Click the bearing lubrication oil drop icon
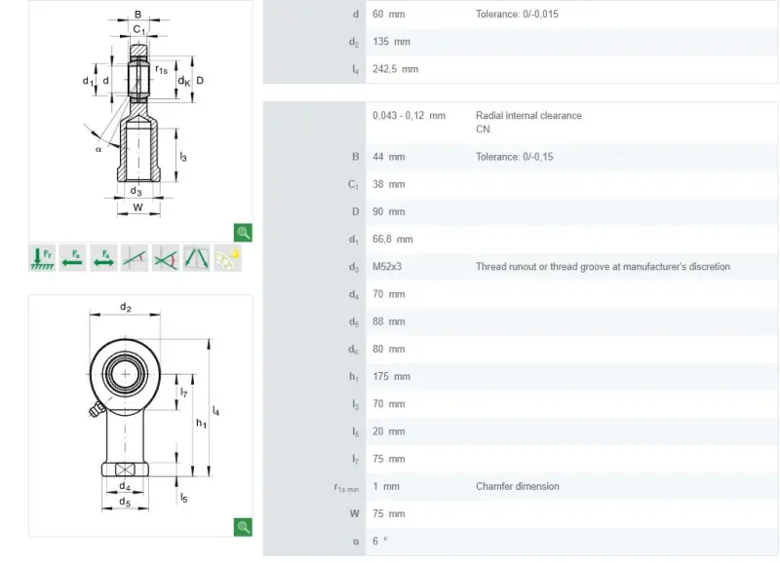The height and width of the screenshot is (563, 780). click(x=227, y=258)
